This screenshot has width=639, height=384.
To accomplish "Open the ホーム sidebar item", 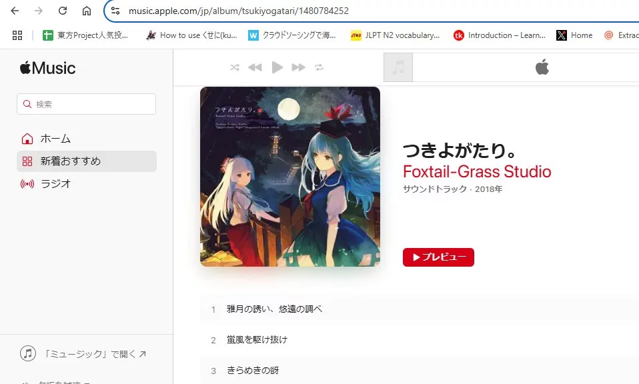I will coord(87,139).
